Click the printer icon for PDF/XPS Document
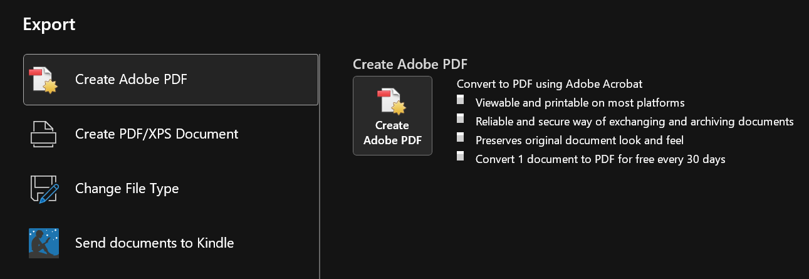The width and height of the screenshot is (809, 279). [43, 134]
